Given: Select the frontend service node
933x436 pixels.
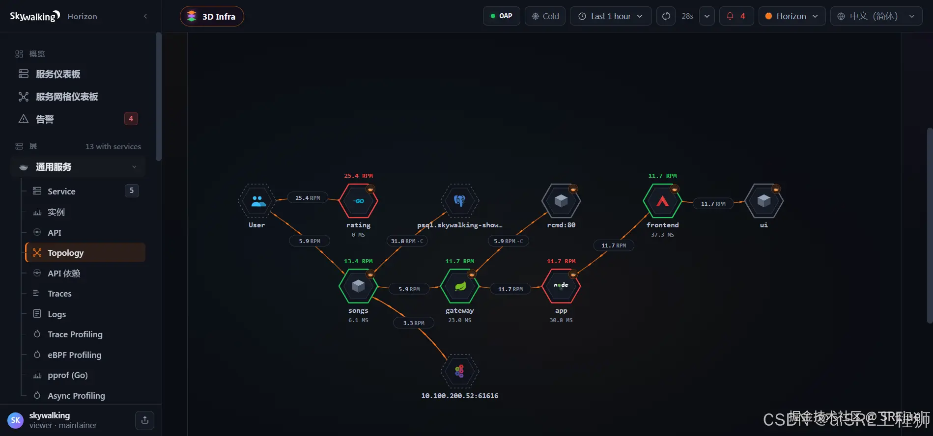Looking at the screenshot, I should (x=663, y=201).
